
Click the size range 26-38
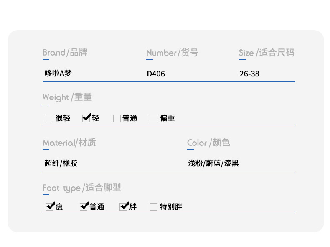249,74
